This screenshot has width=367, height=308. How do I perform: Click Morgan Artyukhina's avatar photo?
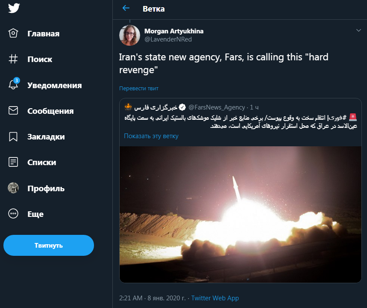[129, 36]
